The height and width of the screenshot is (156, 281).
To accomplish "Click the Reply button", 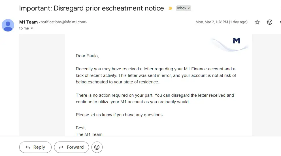I will [x=35, y=147].
